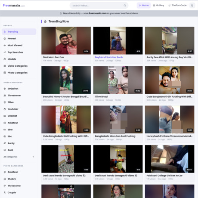This screenshot has width=198, height=198.
Task: Open the Gallery tab in the header
Action: [x=158, y=5]
